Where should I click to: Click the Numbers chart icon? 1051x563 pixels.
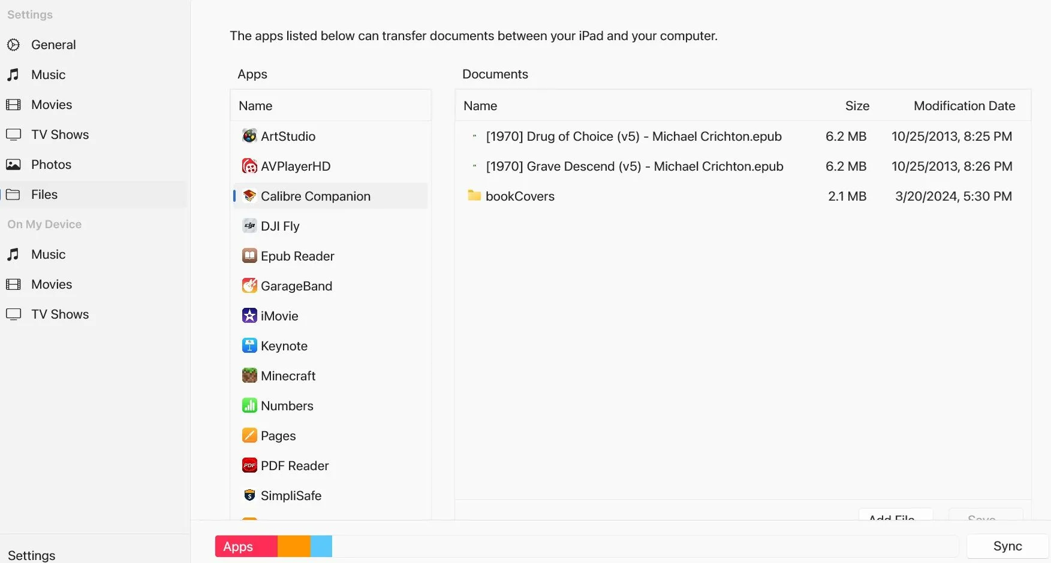249,405
